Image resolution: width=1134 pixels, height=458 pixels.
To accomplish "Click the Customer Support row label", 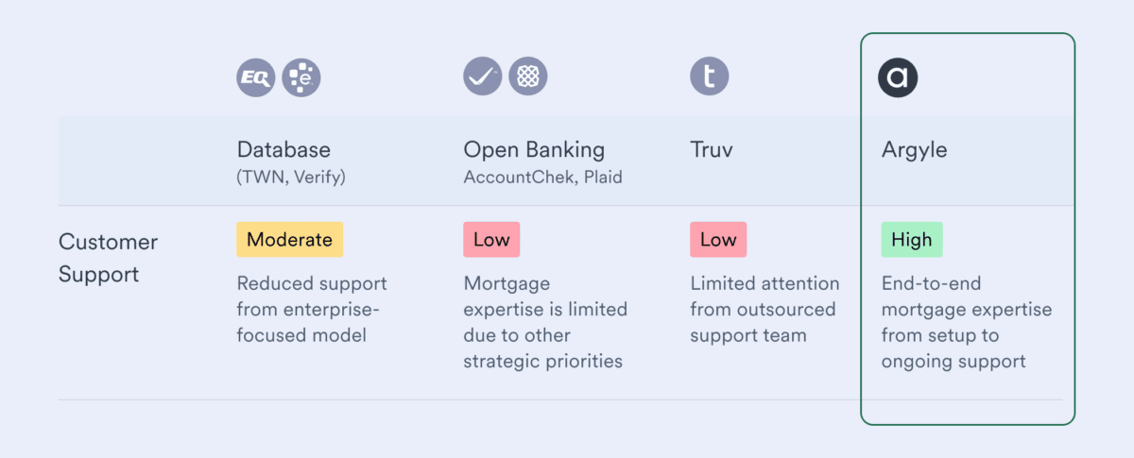I will click(108, 258).
